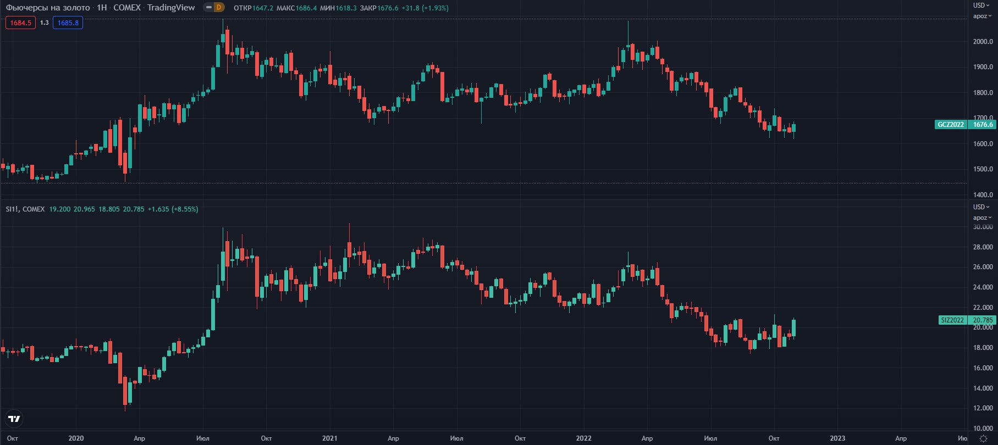998x445 pixels.
Task: Open the USD currency dropdown on silver pane
Action: 982,207
